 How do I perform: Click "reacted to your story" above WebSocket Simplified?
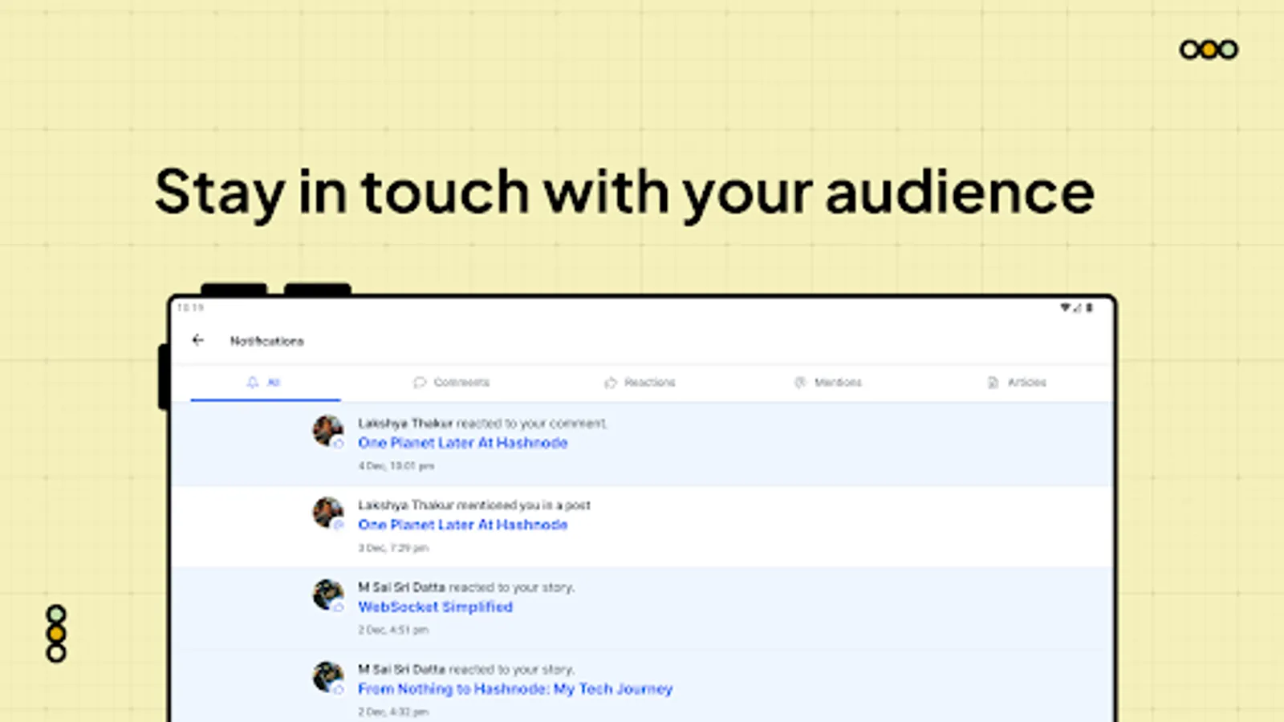(x=511, y=587)
